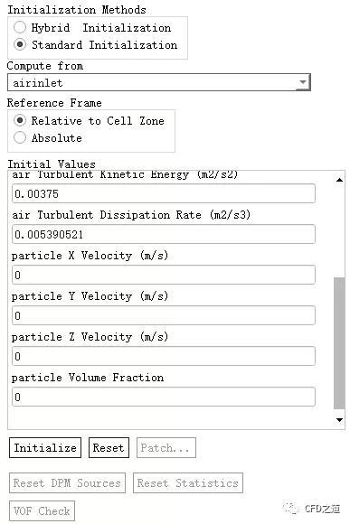The image size is (350, 524).
Task: Click scroll up arrow in Initial Values
Action: (339, 180)
